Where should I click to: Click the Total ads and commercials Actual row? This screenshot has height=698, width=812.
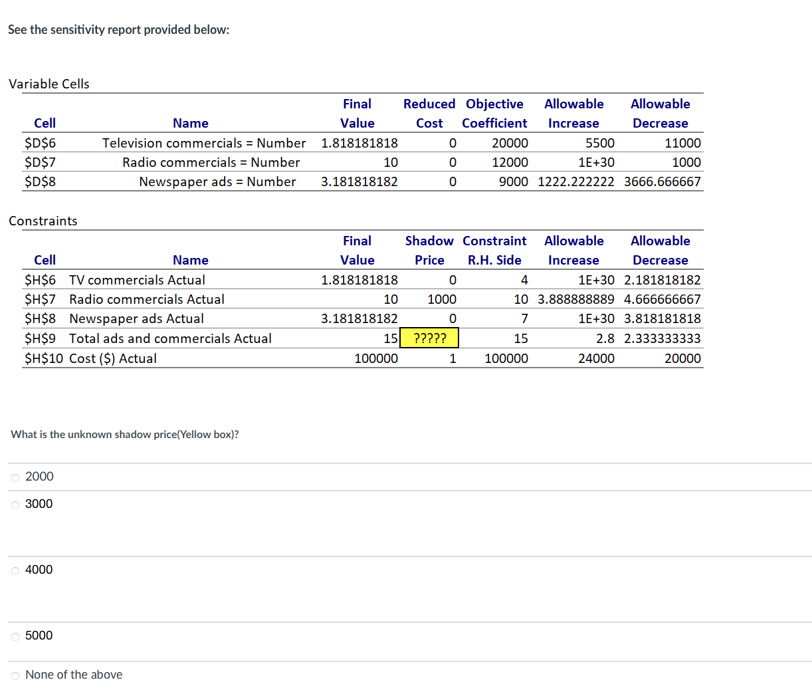point(170,338)
